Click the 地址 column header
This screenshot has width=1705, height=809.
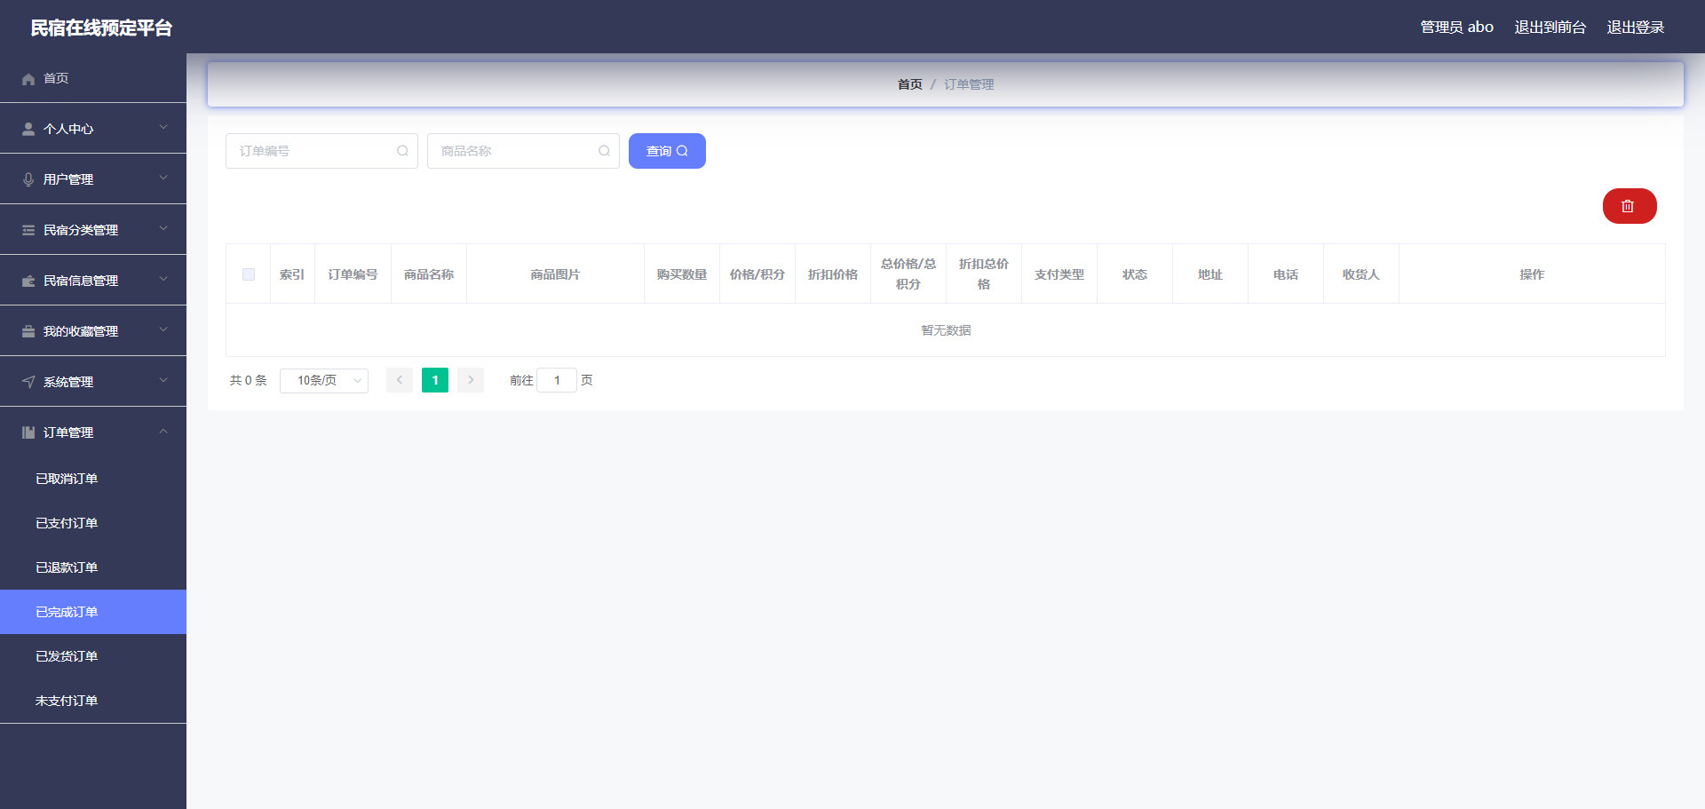[x=1210, y=274]
